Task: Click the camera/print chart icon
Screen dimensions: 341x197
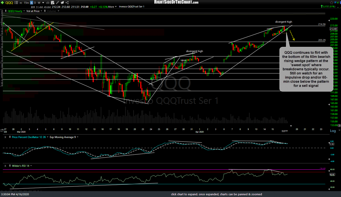Action: point(62,2)
